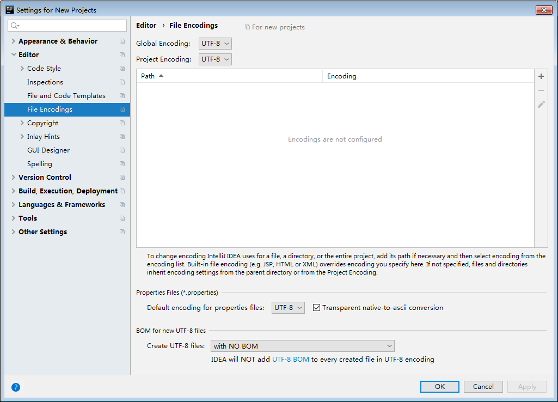This screenshot has height=402, width=558.
Task: Select Inspections in settings tree
Action: (x=68, y=82)
